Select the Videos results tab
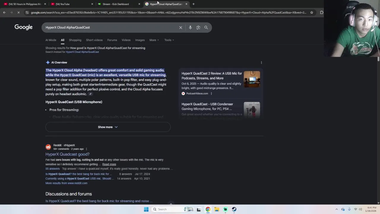Image resolution: width=380 pixels, height=214 pixels. point(126,40)
